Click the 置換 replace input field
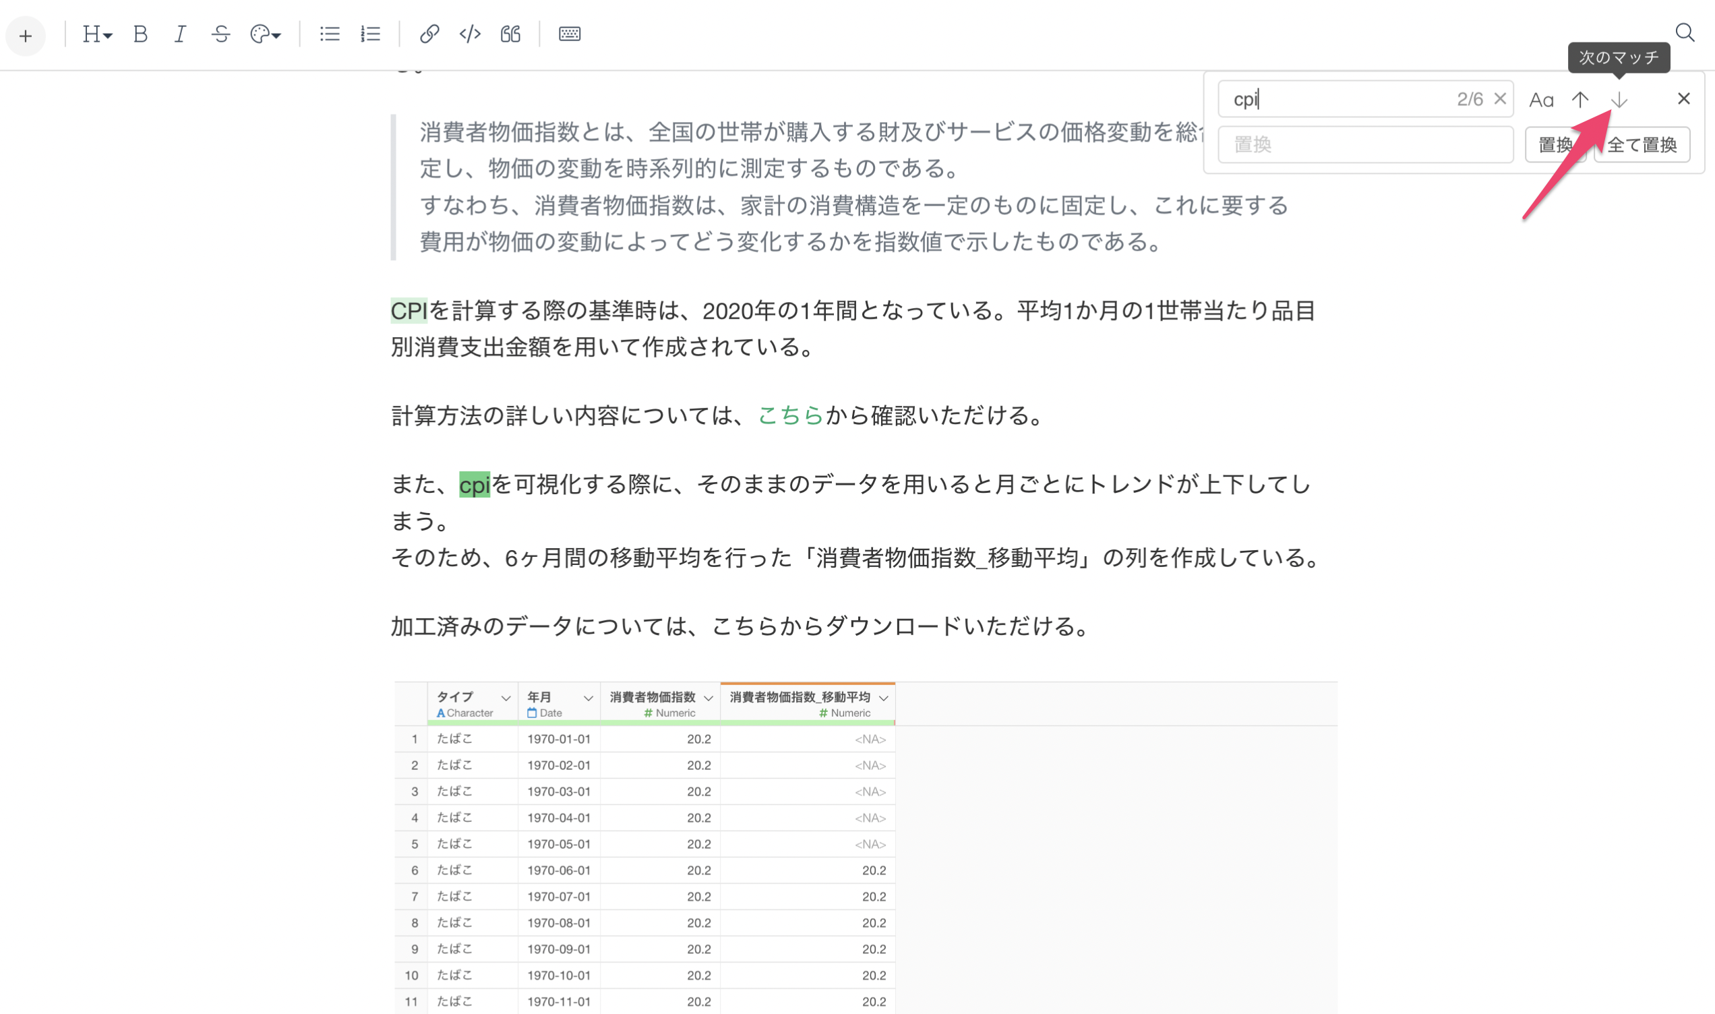The width and height of the screenshot is (1715, 1014). tap(1366, 145)
